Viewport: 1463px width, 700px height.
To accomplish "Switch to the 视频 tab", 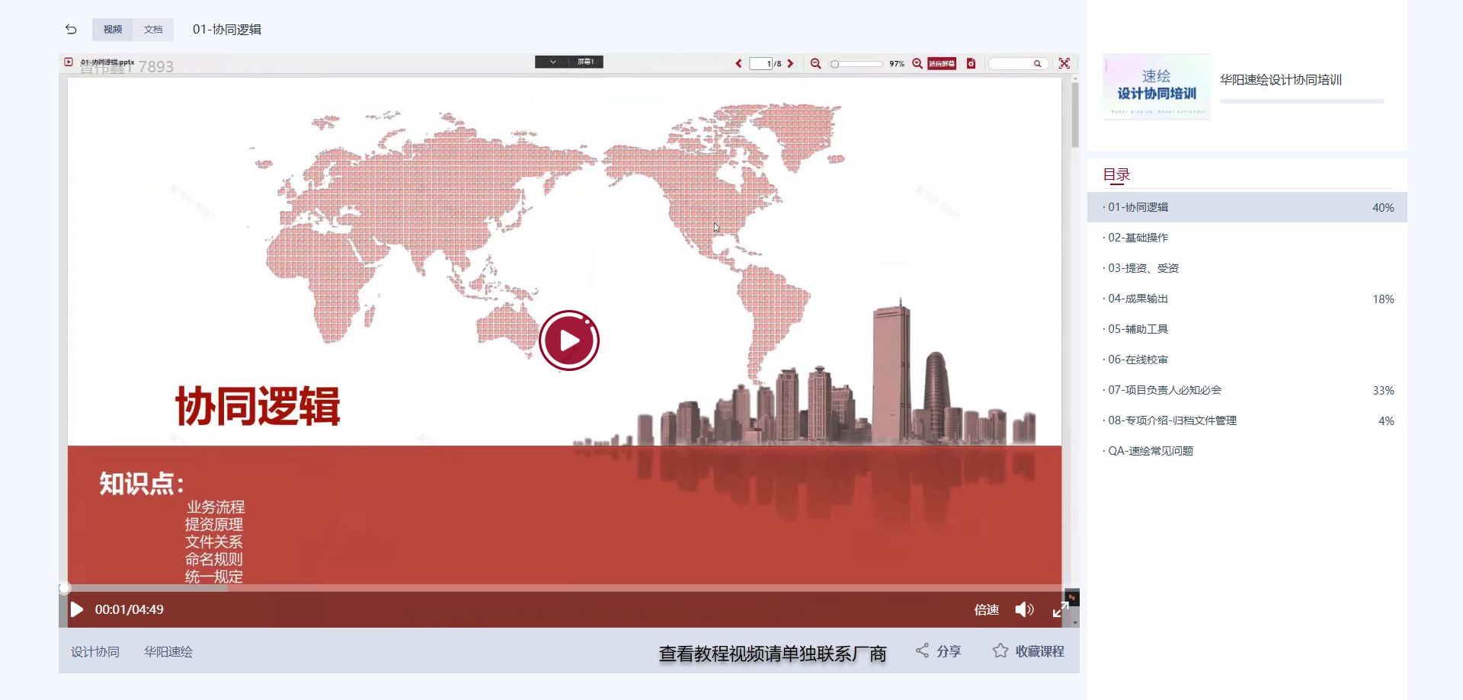I will [113, 30].
